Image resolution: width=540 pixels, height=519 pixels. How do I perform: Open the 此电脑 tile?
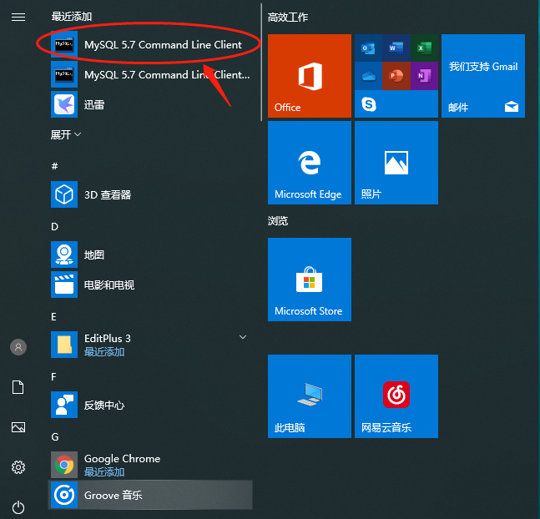click(x=310, y=396)
